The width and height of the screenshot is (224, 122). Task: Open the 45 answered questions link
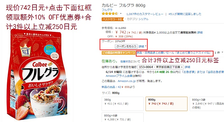tap(185, 14)
